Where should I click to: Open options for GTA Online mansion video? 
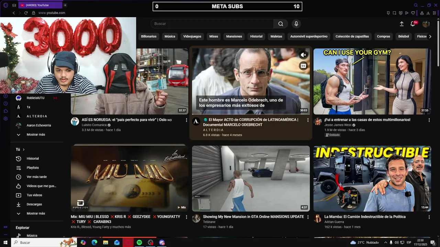coord(308,217)
